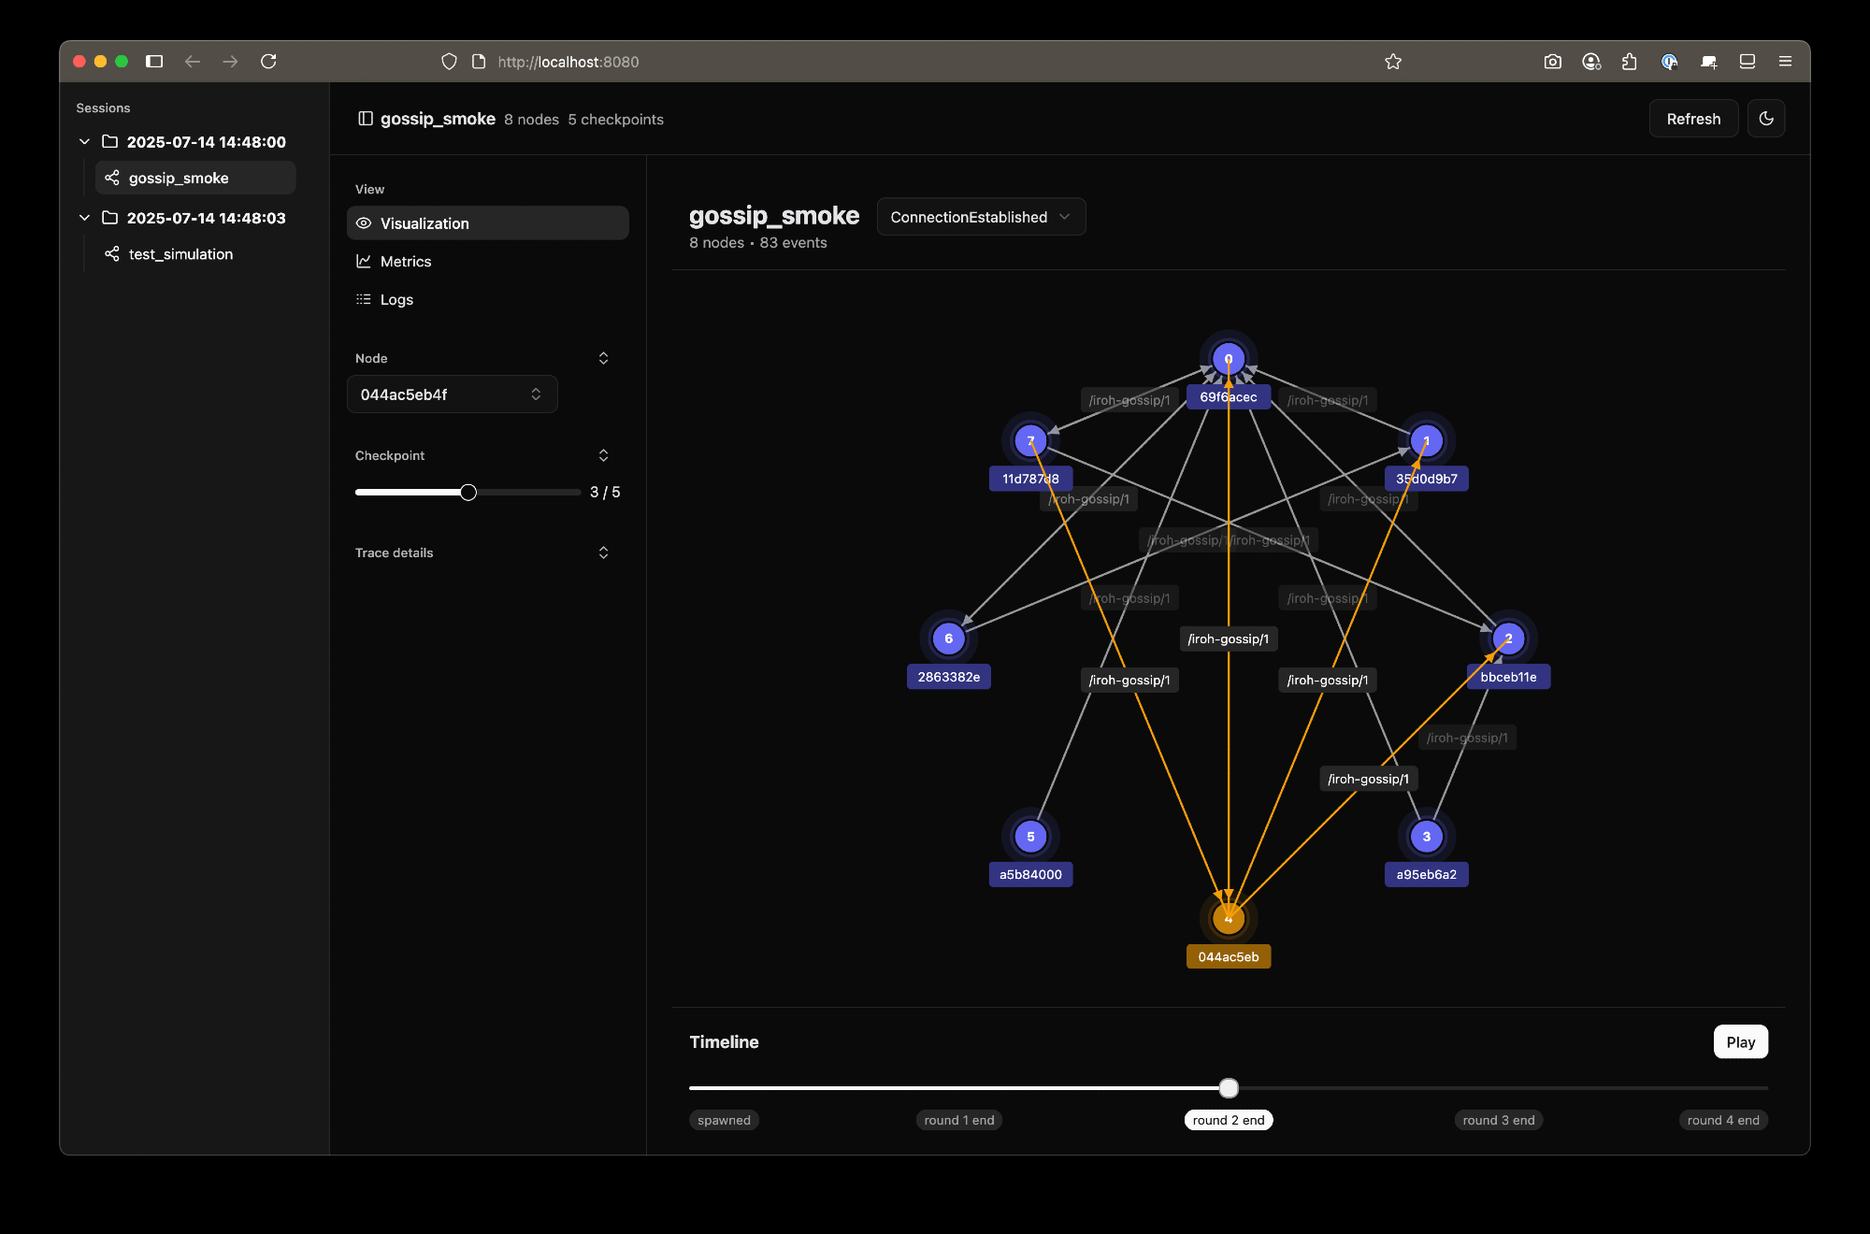Collapse the Trace details section
The height and width of the screenshot is (1234, 1870).
point(603,552)
